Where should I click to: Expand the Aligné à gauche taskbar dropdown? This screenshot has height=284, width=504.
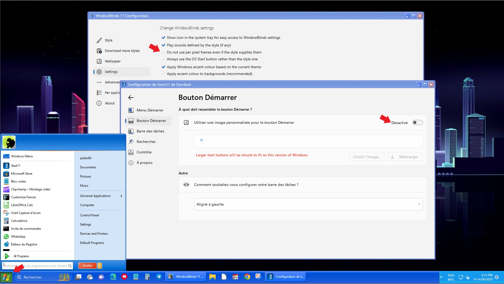[308, 204]
